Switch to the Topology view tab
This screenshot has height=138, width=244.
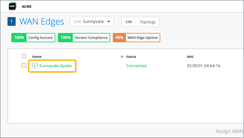coord(148,22)
